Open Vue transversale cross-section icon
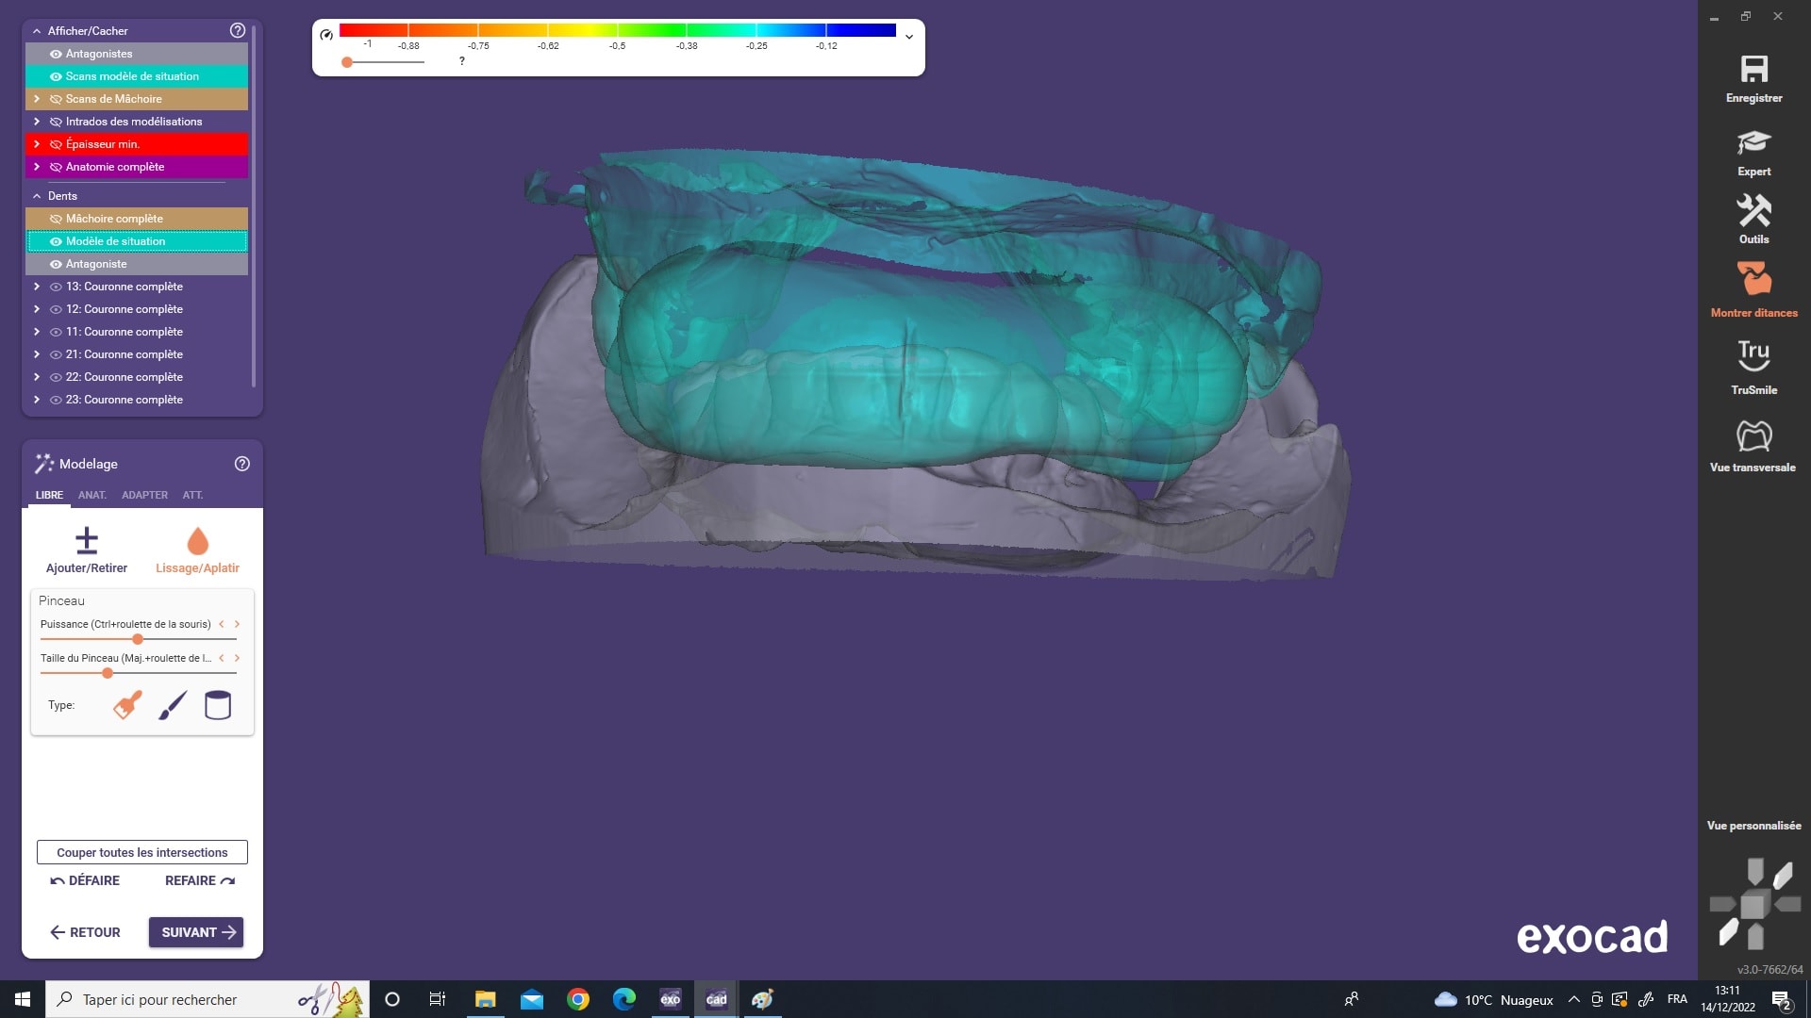This screenshot has height=1018, width=1811. [1753, 435]
